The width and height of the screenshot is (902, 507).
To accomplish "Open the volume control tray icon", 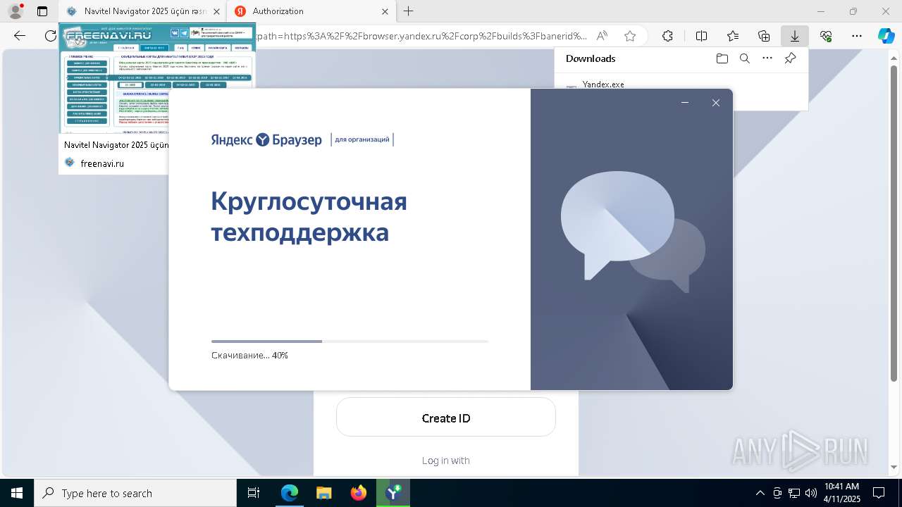I will coord(811,493).
